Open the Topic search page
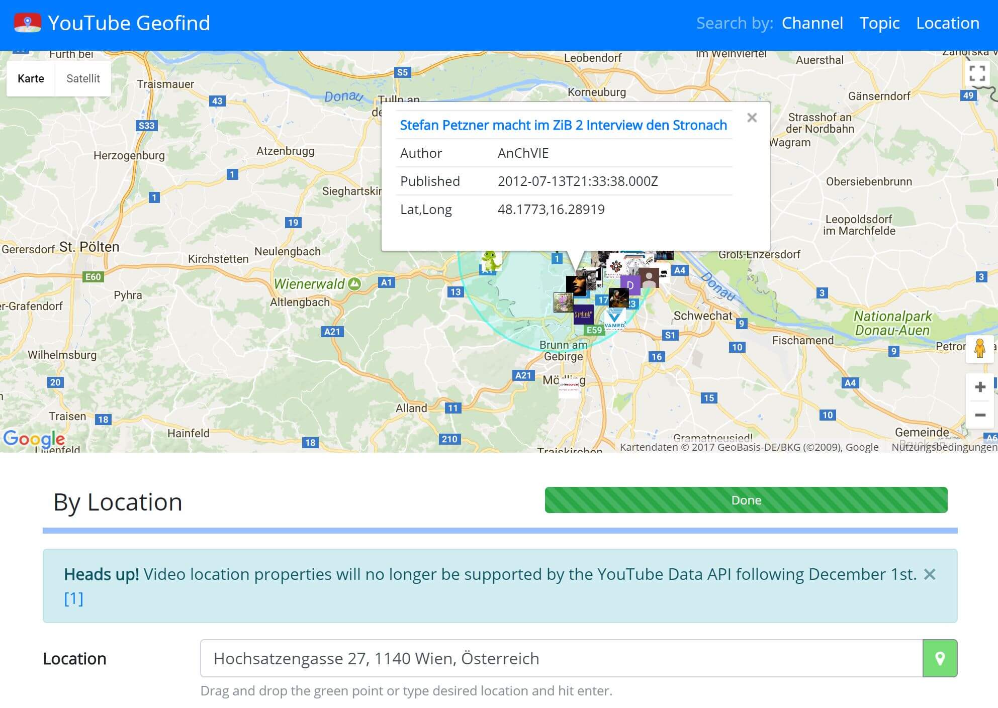 879,23
